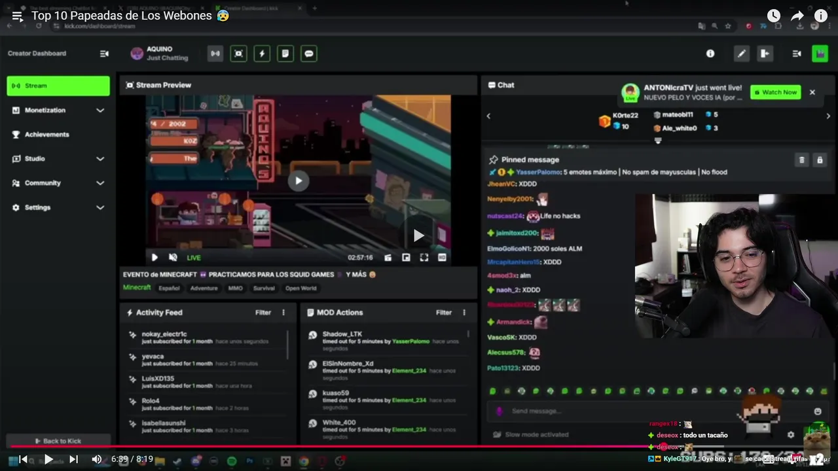Open the MOD Actions Filter dropdown
The height and width of the screenshot is (471, 838).
pos(444,313)
